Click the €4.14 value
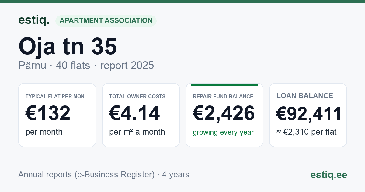This screenshot has width=365, height=192. [134, 113]
